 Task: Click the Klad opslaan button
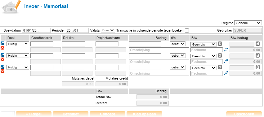click(144, 114)
